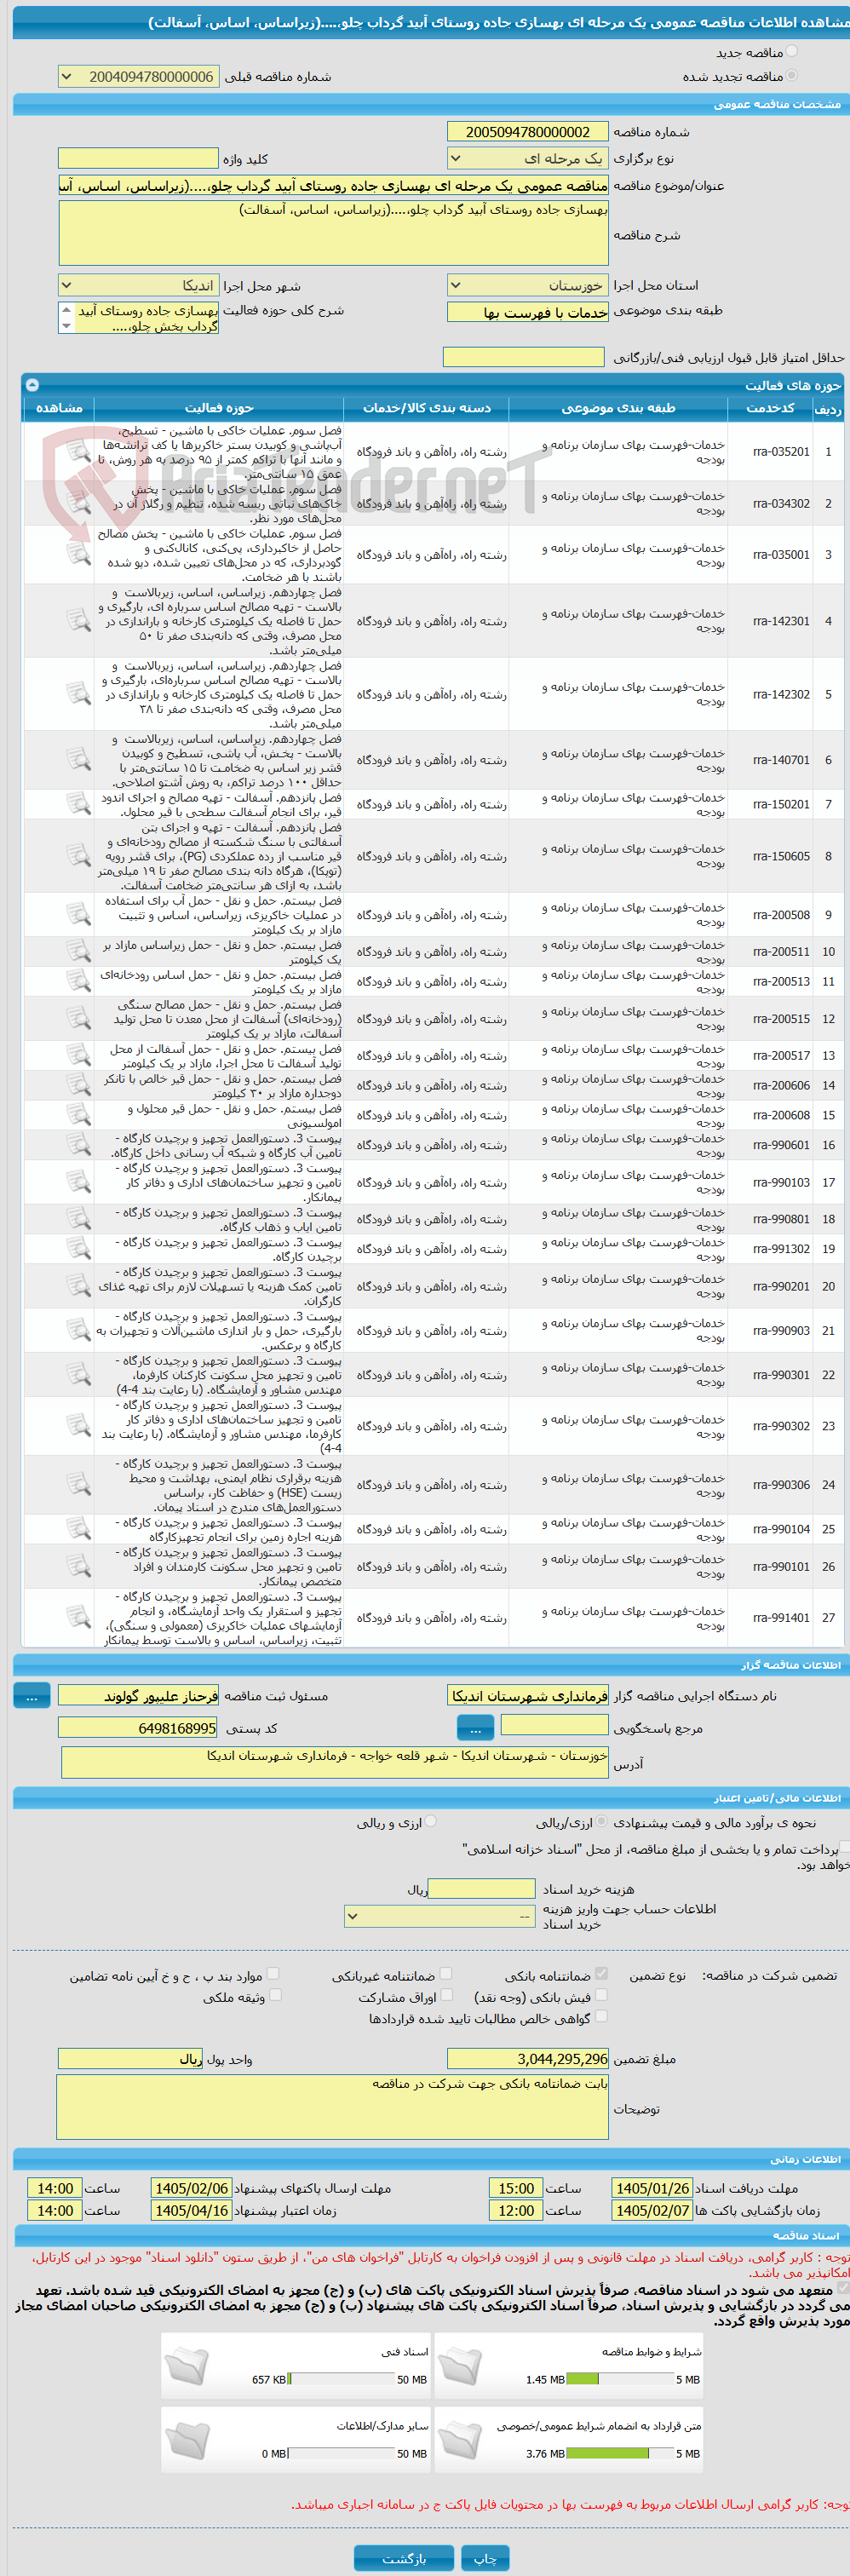The image size is (850, 2576).
Task: Open the lookup button next to مسئول ثبت مناقصه
Action: pos(32,1695)
